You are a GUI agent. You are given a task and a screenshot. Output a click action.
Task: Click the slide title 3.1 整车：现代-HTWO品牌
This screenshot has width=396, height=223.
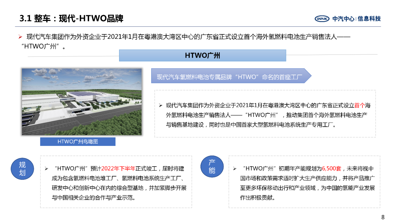coord(71,19)
